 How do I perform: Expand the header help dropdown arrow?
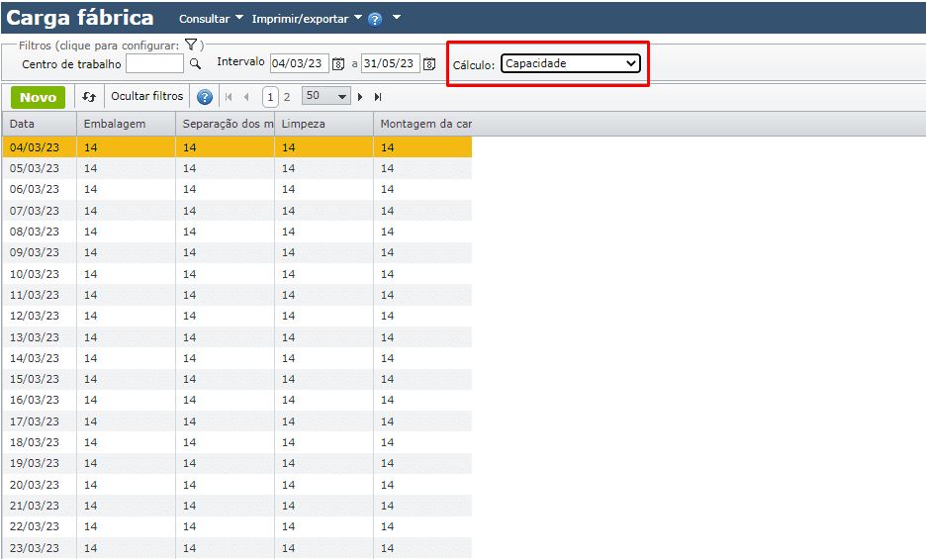[x=397, y=18]
